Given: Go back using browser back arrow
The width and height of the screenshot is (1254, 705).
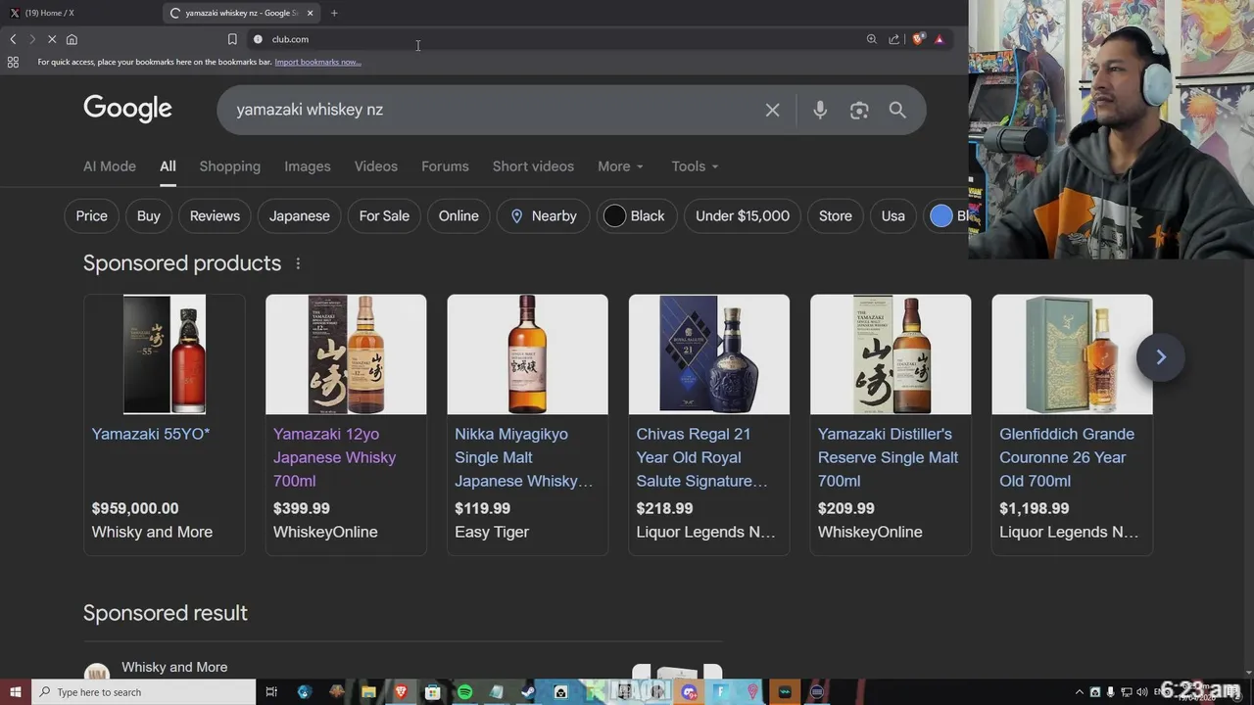Looking at the screenshot, I should [x=13, y=39].
